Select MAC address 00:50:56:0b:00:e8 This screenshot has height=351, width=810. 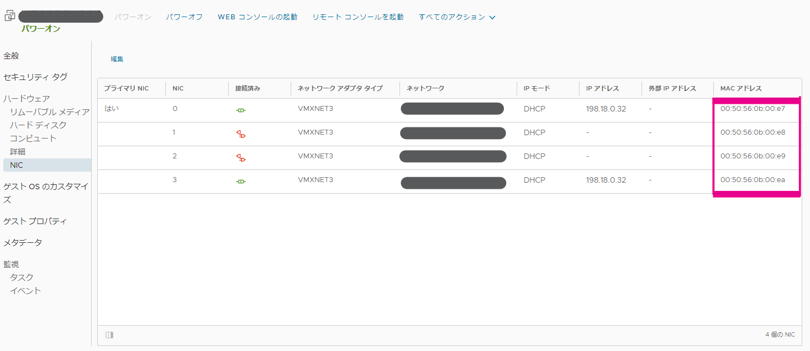click(x=753, y=132)
